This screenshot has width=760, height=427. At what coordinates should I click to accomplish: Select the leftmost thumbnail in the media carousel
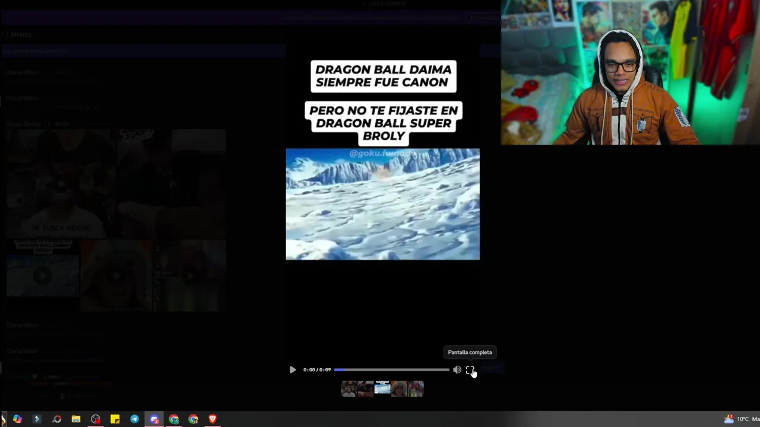point(349,388)
